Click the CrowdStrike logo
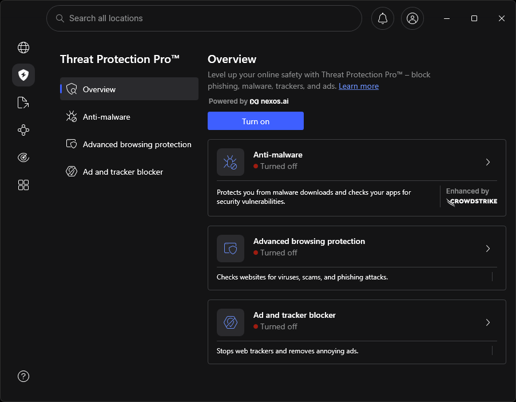The image size is (516, 402). point(471,202)
